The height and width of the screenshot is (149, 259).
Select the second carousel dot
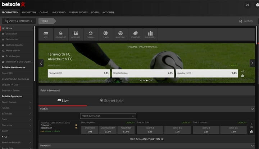144,80
